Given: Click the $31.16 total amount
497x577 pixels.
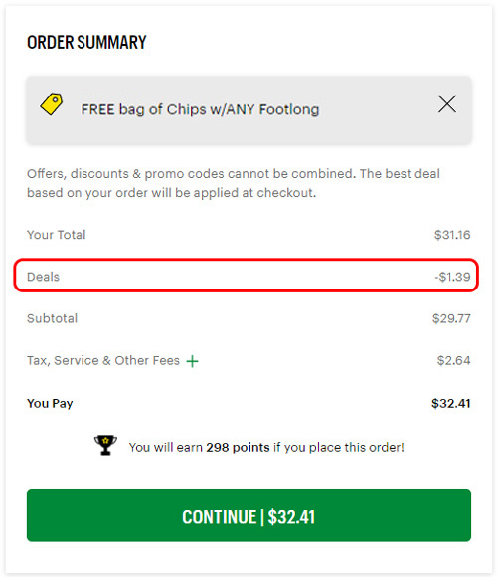Looking at the screenshot, I should 452,235.
